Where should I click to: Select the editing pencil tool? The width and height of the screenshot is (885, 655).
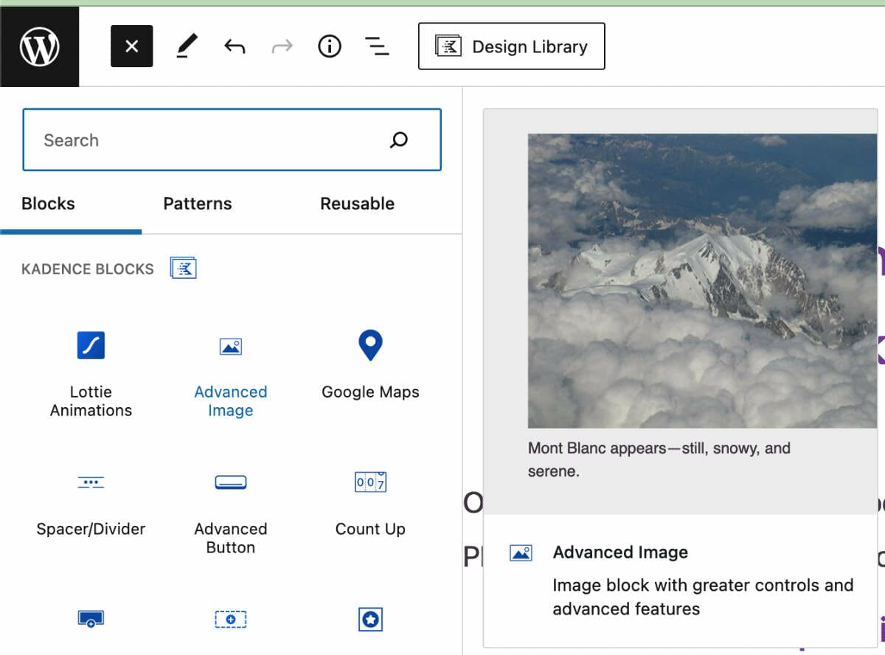[x=184, y=46]
